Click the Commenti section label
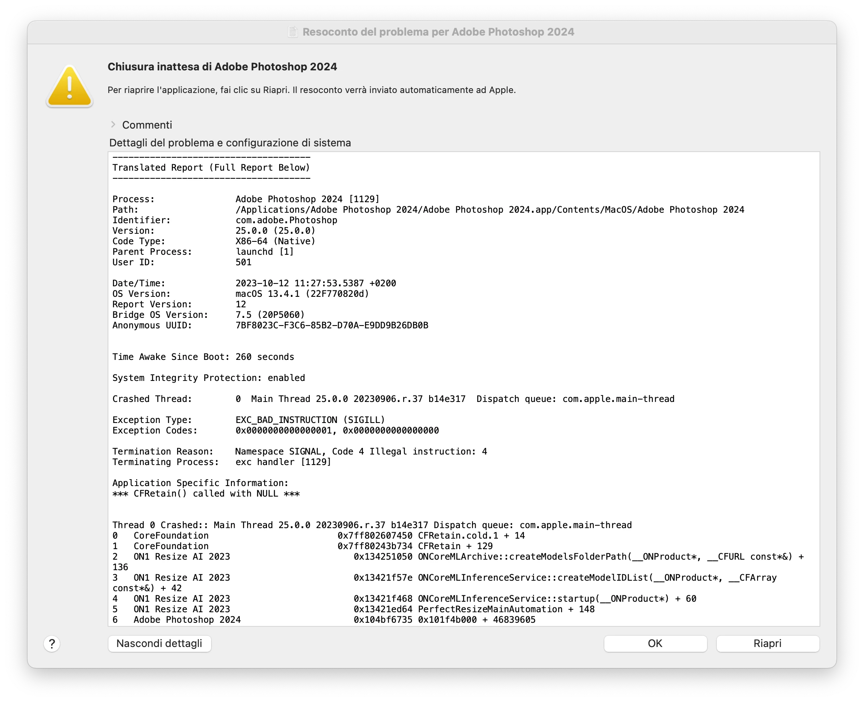 pyautogui.click(x=147, y=125)
